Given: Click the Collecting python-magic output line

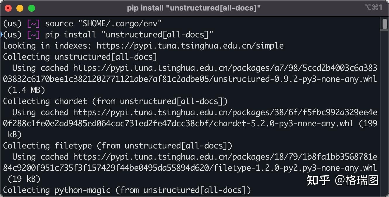Looking at the screenshot, I should point(127,190).
